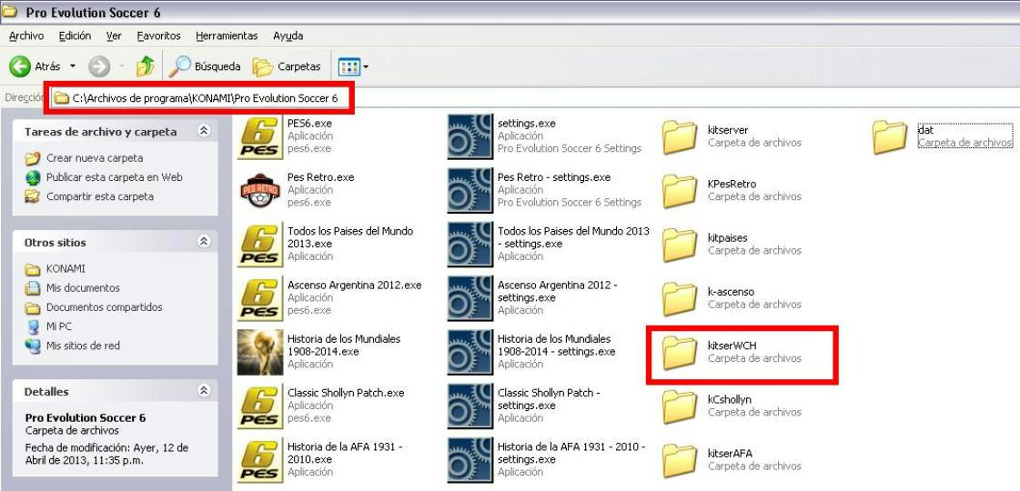Select the folder name KPesRetro
This screenshot has height=491, width=1020.
(x=732, y=184)
